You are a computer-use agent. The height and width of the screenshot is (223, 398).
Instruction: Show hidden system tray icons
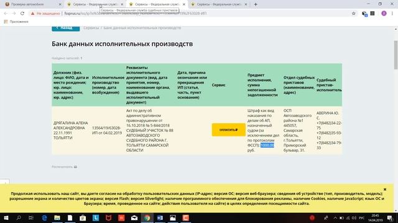[335, 217]
